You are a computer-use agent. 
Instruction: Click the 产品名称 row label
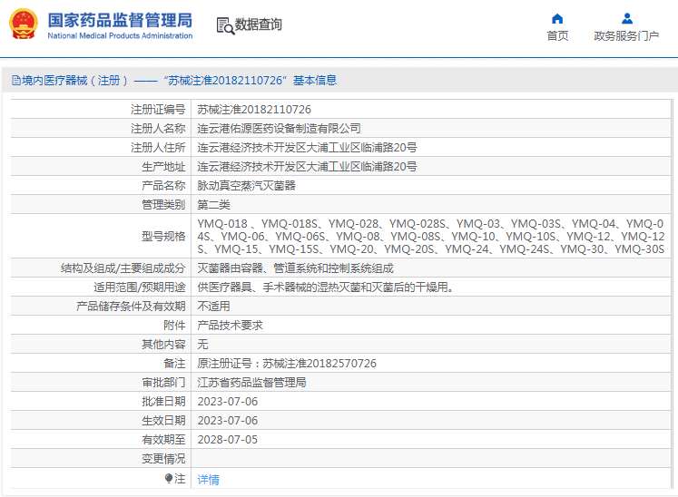163,185
